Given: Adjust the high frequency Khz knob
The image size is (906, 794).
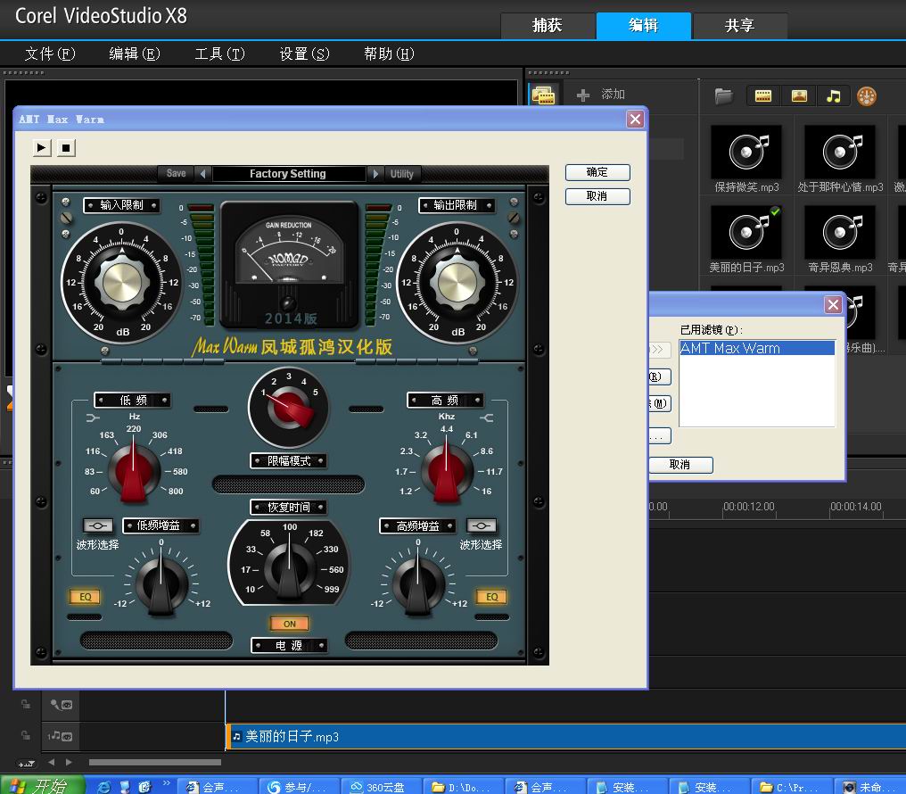Looking at the screenshot, I should [x=446, y=471].
